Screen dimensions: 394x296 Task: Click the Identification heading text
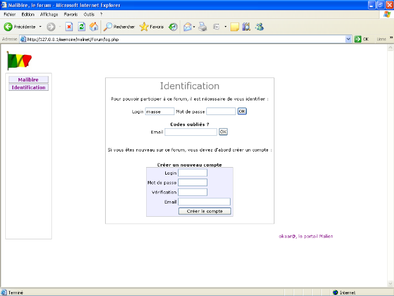189,86
